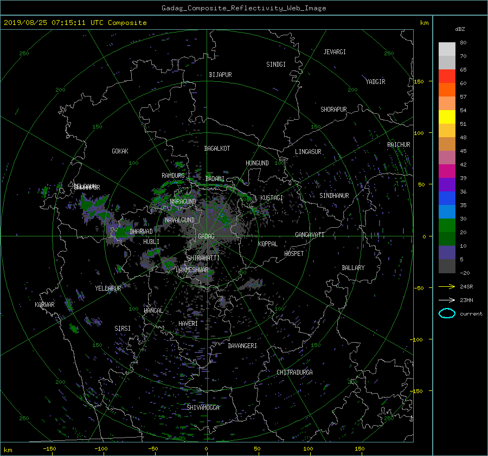Select the light gray 70-80 dBZ swatch
The height and width of the screenshot is (456, 488).
click(x=447, y=49)
